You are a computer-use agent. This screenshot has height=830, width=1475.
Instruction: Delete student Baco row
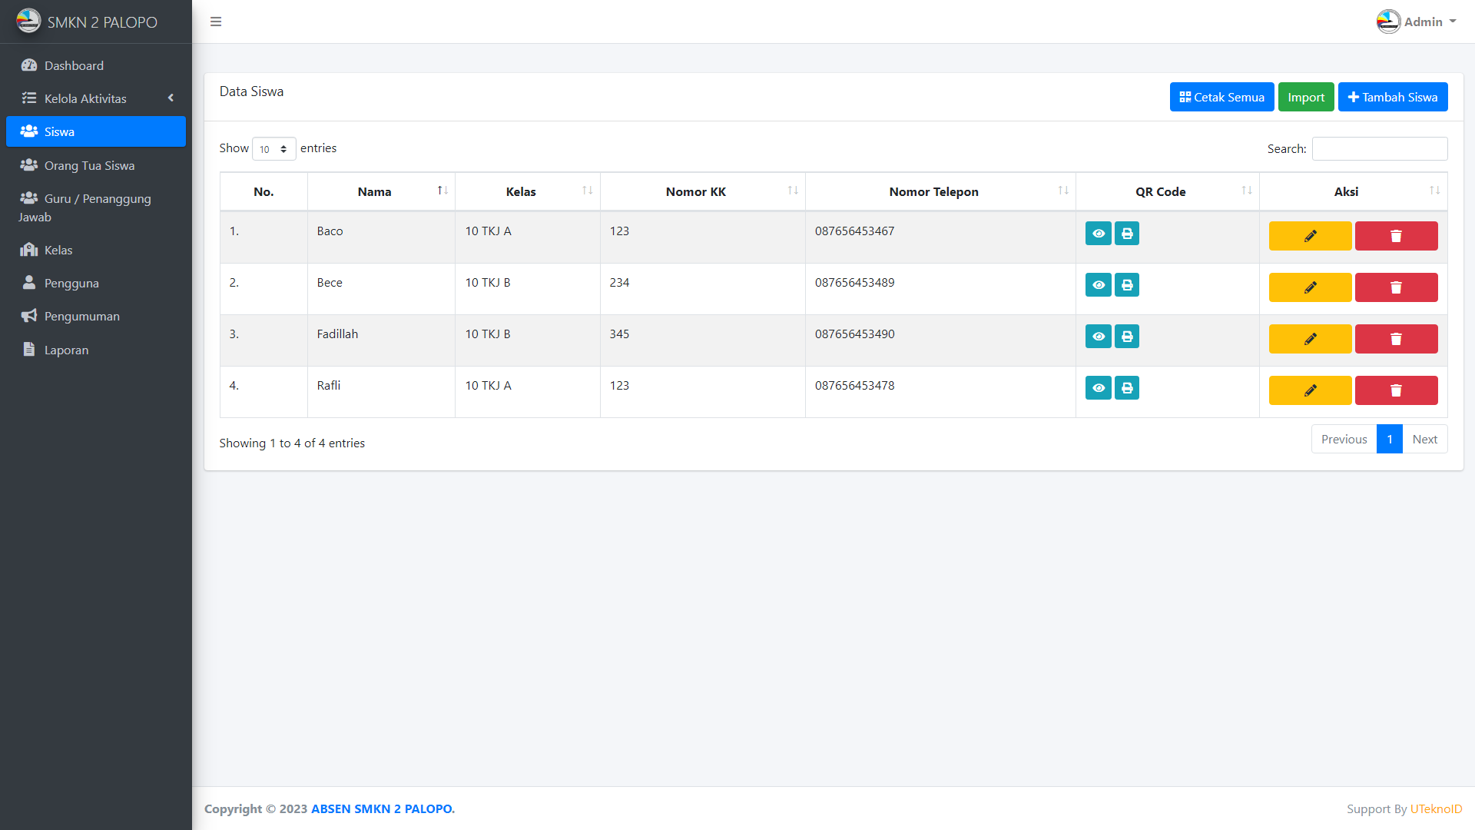pyautogui.click(x=1396, y=236)
